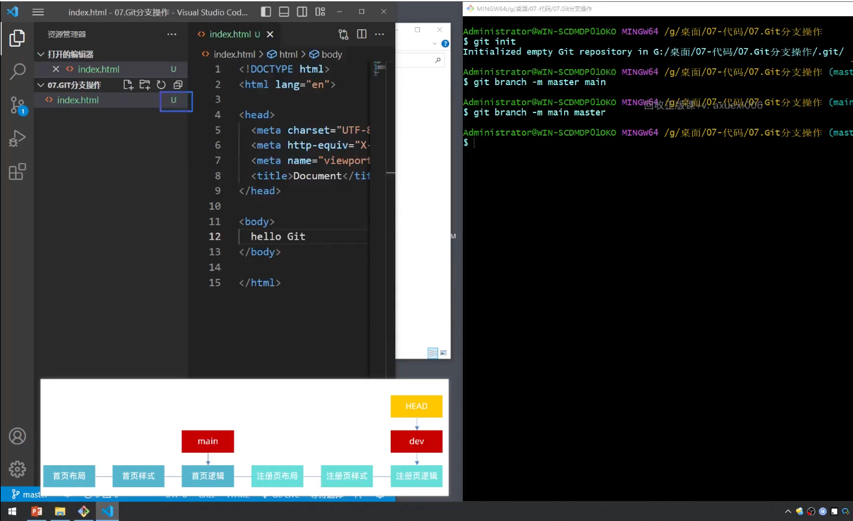Create a new folder via the explorer toolbar
The height and width of the screenshot is (521, 853).
click(144, 84)
